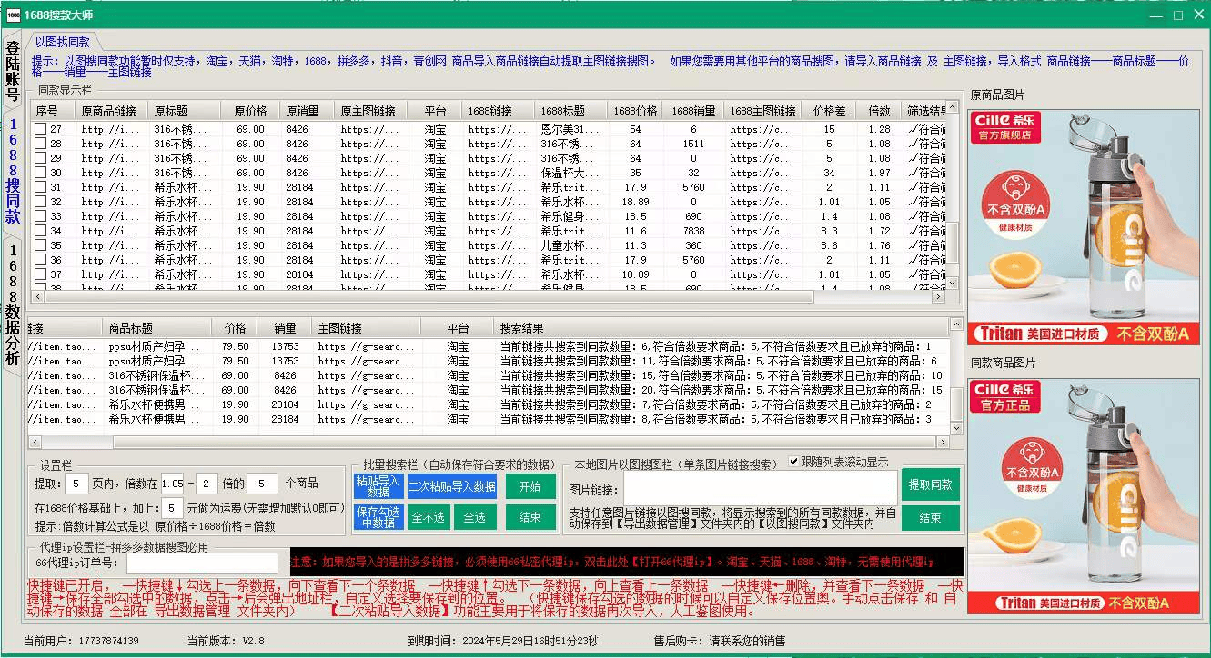Image resolution: width=1211 pixels, height=658 pixels.
Task: Click the 1688价格 column header
Action: pos(635,111)
